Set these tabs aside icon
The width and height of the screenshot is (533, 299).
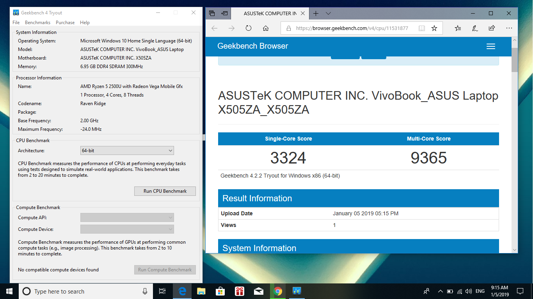point(224,13)
